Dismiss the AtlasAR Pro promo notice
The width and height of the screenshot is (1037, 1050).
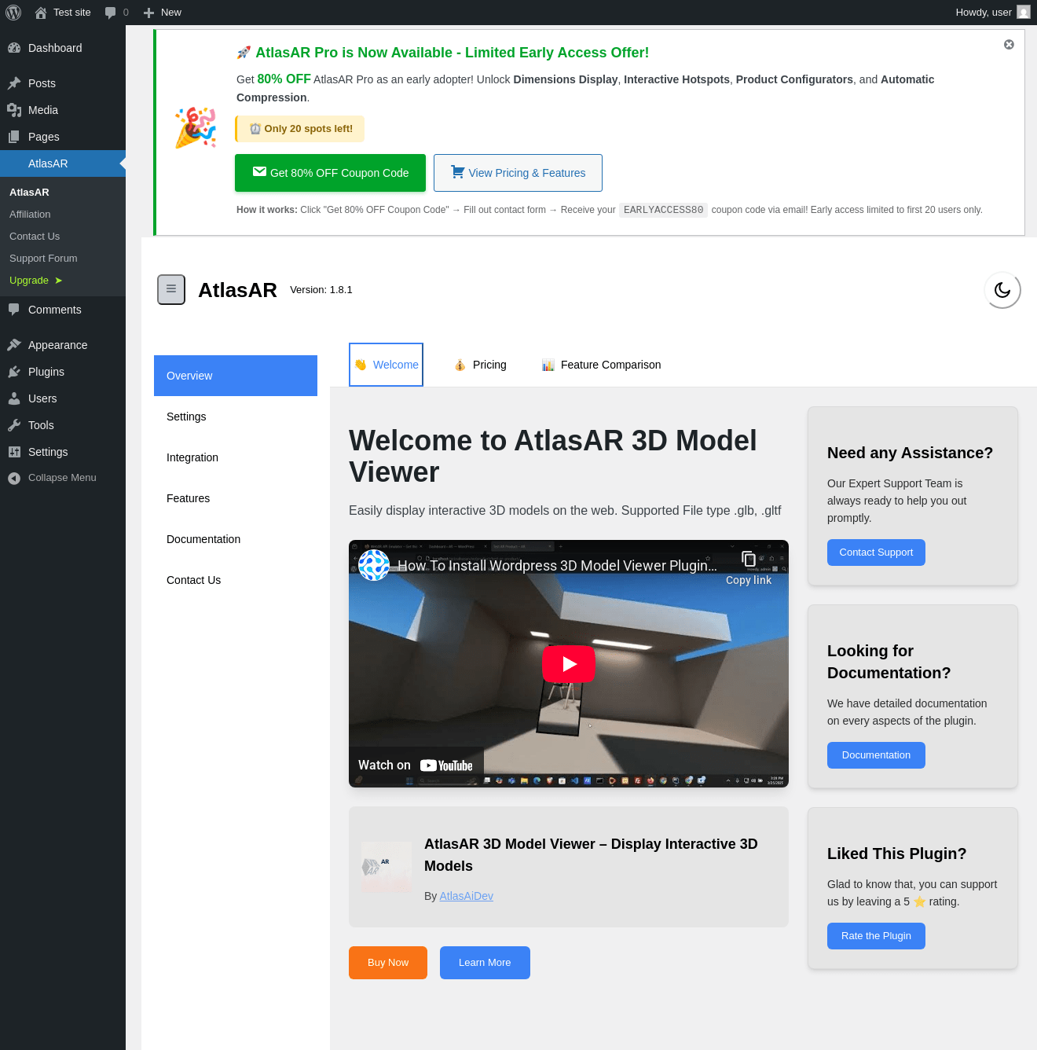1009,45
